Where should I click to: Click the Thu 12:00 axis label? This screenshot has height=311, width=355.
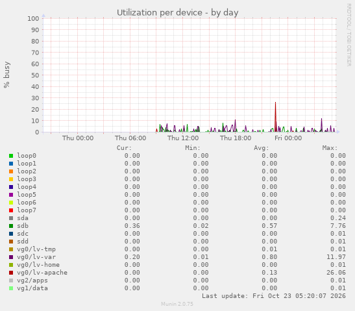click(183, 138)
